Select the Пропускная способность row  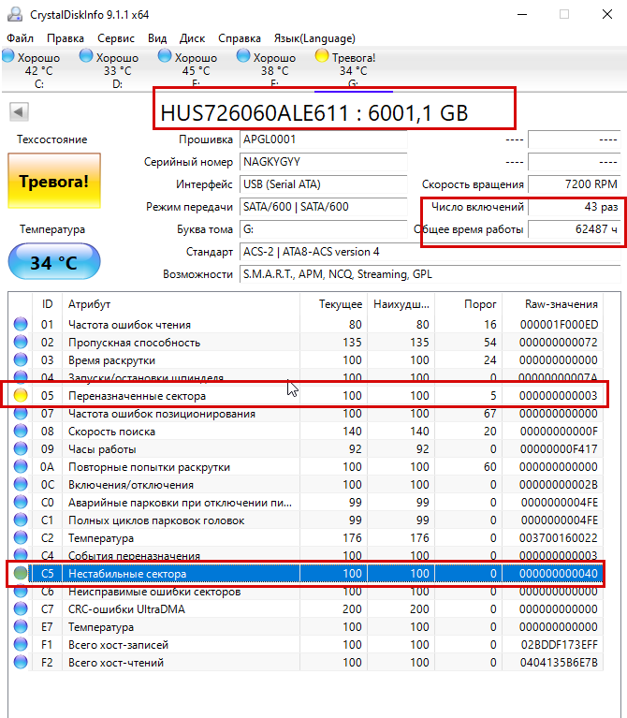(306, 343)
